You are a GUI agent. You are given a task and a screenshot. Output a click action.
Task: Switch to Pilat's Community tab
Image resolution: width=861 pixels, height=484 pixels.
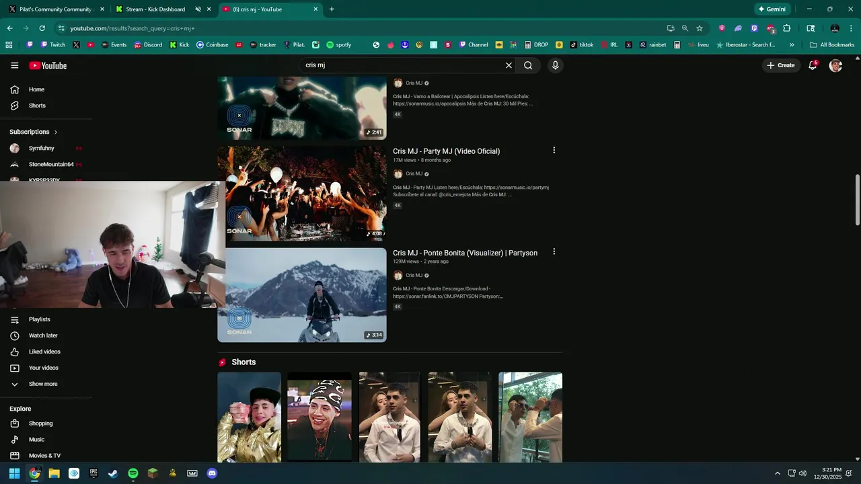pyautogui.click(x=56, y=9)
